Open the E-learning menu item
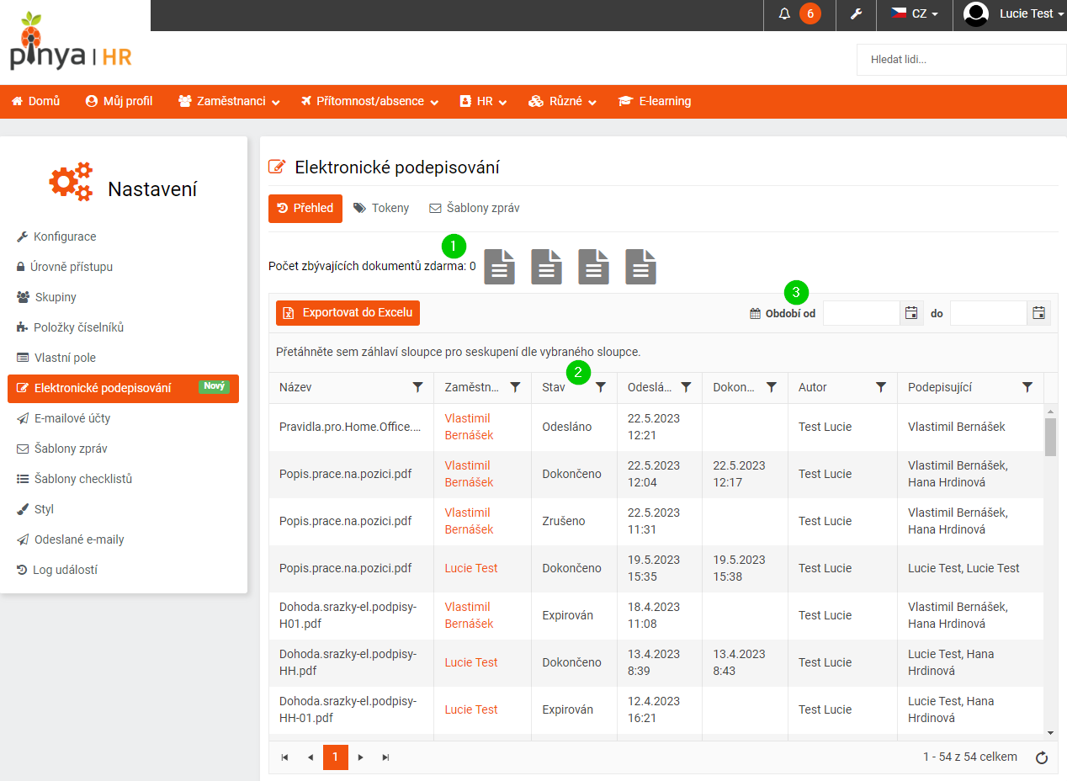 point(654,101)
